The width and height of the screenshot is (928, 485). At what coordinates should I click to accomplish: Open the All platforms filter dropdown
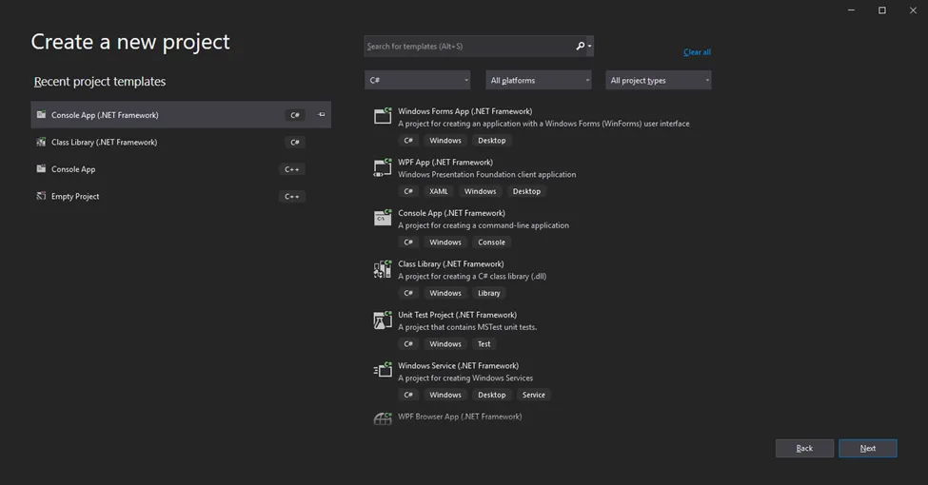(x=539, y=81)
